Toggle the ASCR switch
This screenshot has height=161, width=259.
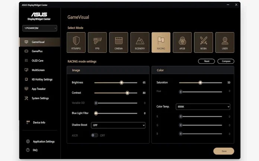[x=95, y=135]
